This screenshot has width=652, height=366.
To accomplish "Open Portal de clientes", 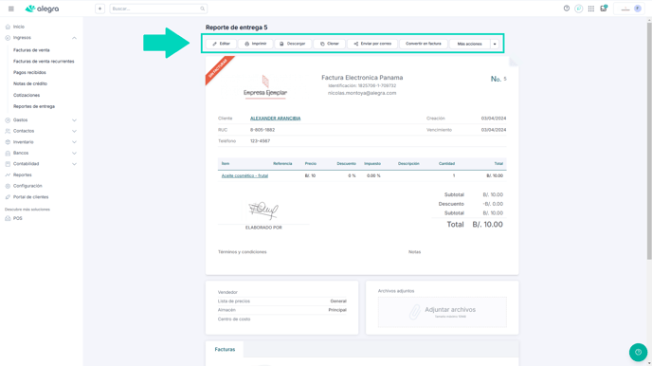I will tap(30, 197).
